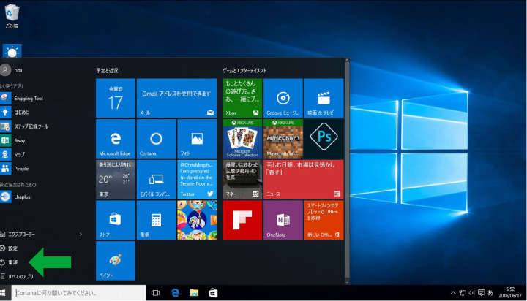Open the taskbar clock and date
This screenshot has width=527, height=301.
pyautogui.click(x=510, y=293)
